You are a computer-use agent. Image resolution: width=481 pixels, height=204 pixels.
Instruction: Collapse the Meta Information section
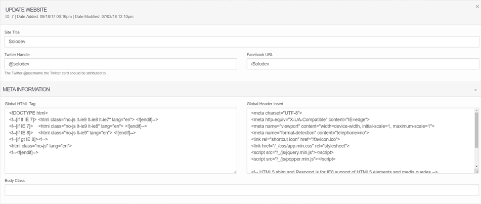(x=475, y=90)
